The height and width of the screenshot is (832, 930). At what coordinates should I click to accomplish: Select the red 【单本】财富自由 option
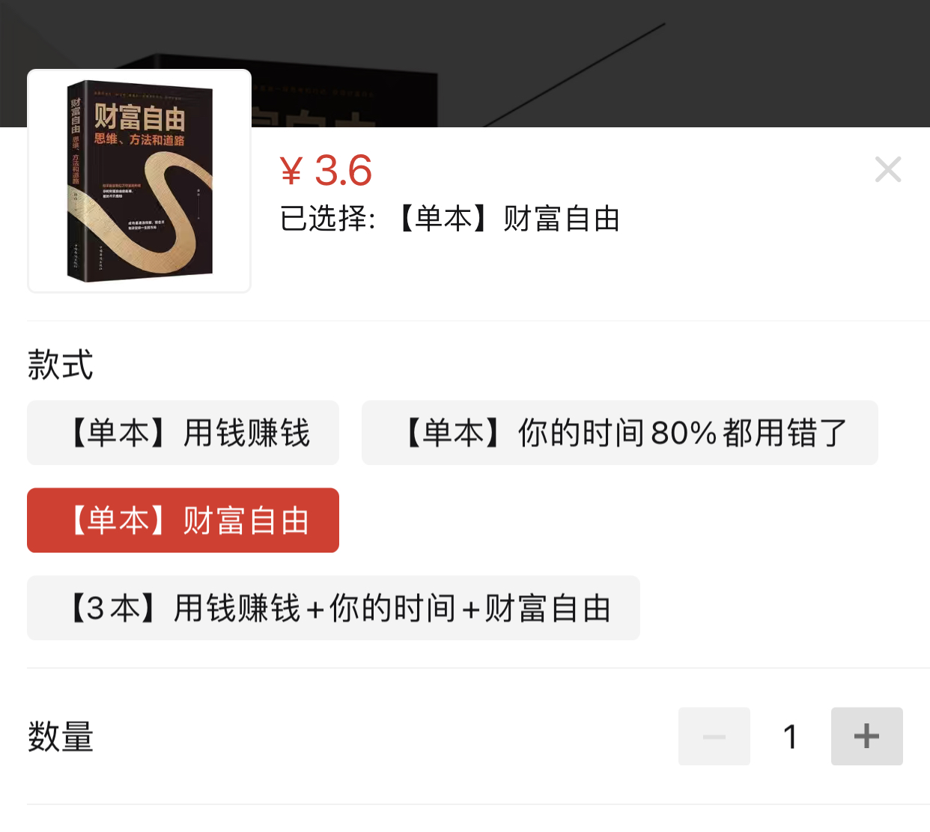(x=183, y=520)
